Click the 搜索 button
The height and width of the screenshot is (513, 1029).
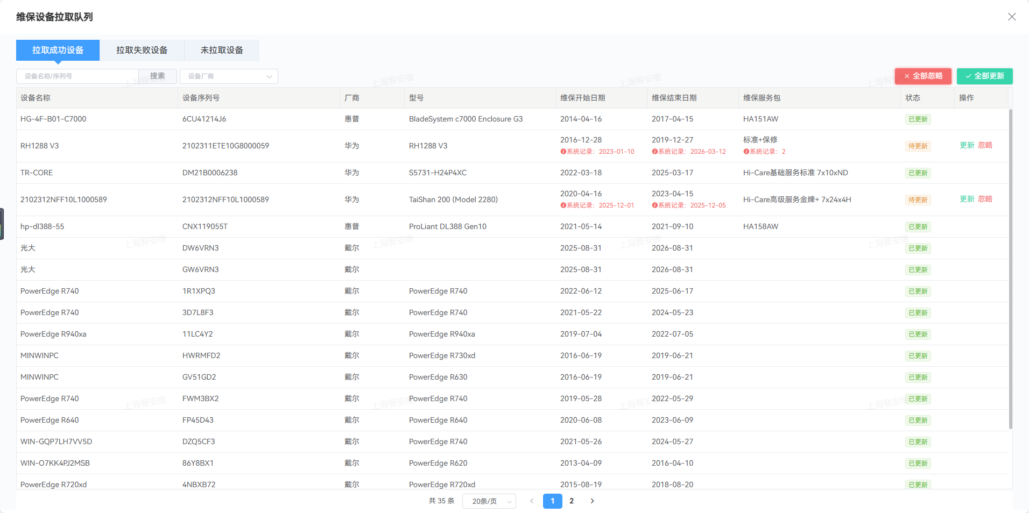(x=158, y=76)
